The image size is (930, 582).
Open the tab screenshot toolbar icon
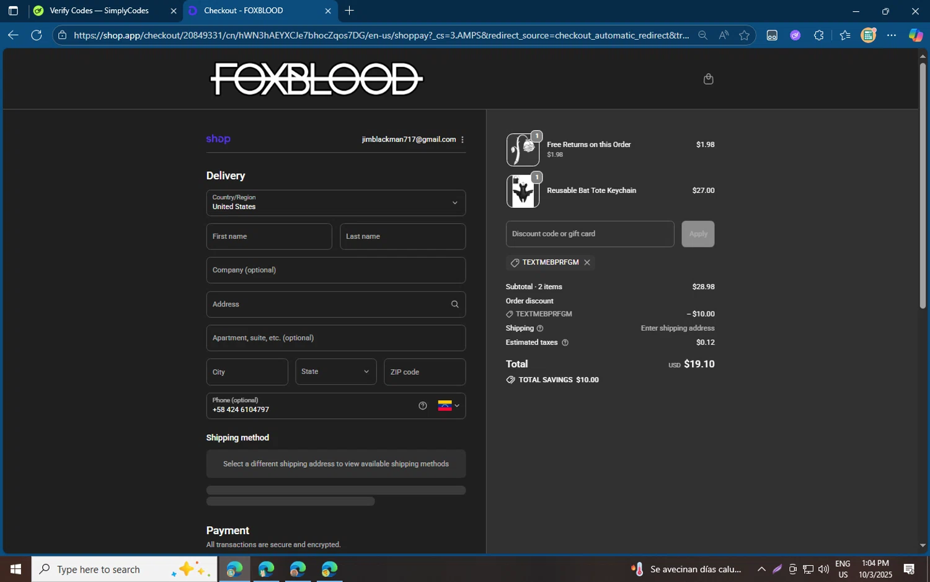click(772, 35)
